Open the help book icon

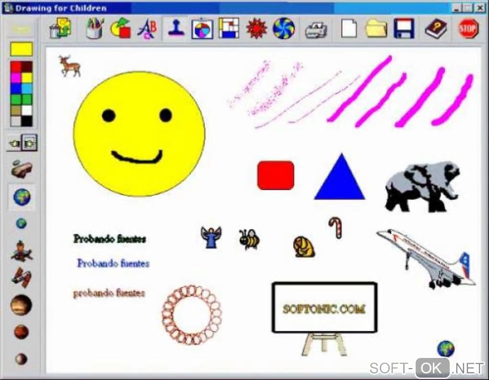coord(436,29)
